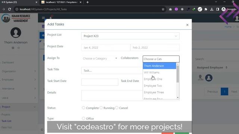Click the Search field in task table
The height and width of the screenshot is (134, 239).
[223, 59]
